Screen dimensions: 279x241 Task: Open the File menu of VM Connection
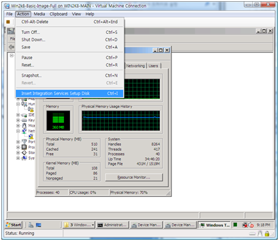pos(10,14)
